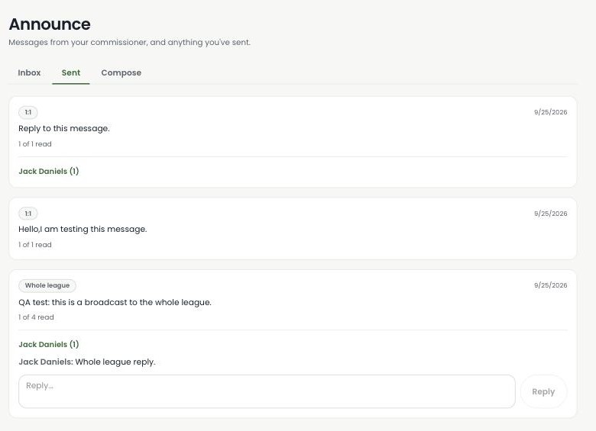Click the 1:1 badge on the 'Hello,I am testing' card
This screenshot has height=431, width=596.
(28, 214)
